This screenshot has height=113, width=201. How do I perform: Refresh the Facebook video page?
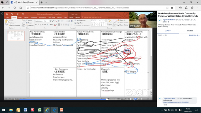pyautogui.click(x=15, y=8)
